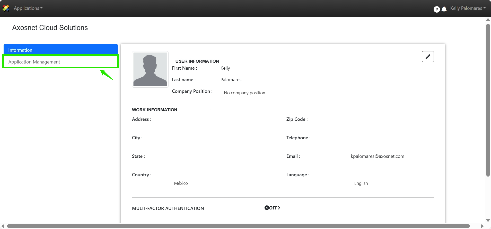Click the language value English
491x229 pixels.
tap(361, 183)
